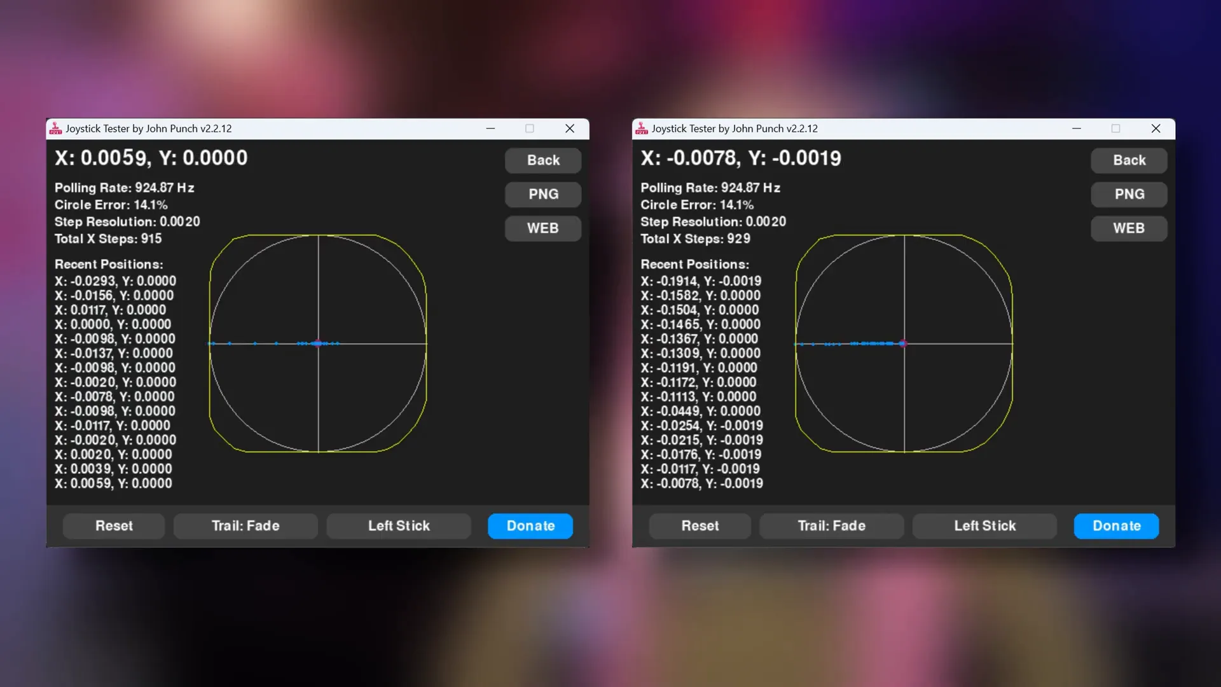The width and height of the screenshot is (1221, 687).
Task: Minimize the right Joystick Tester window
Action: [1077, 128]
